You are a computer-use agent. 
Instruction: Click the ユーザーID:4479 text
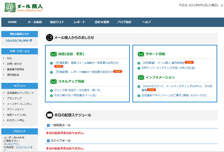14,137
